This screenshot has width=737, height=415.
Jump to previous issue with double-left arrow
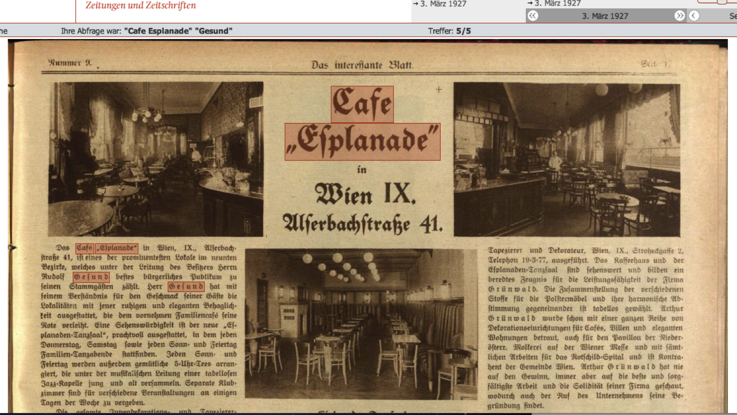(533, 16)
